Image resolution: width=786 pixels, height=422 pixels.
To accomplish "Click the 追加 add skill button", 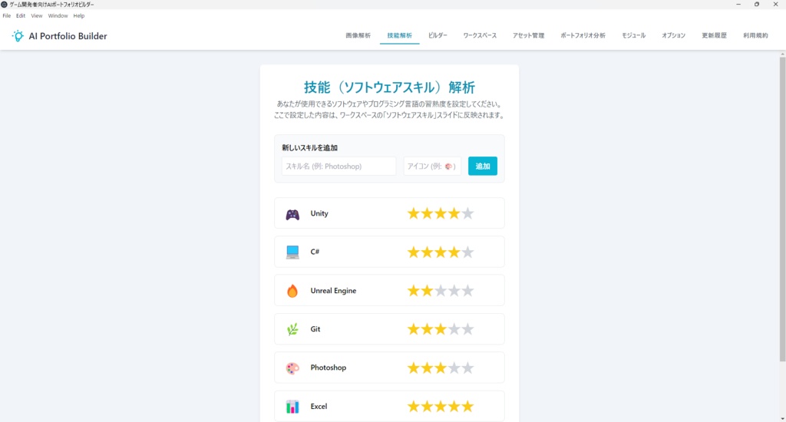I will click(483, 166).
